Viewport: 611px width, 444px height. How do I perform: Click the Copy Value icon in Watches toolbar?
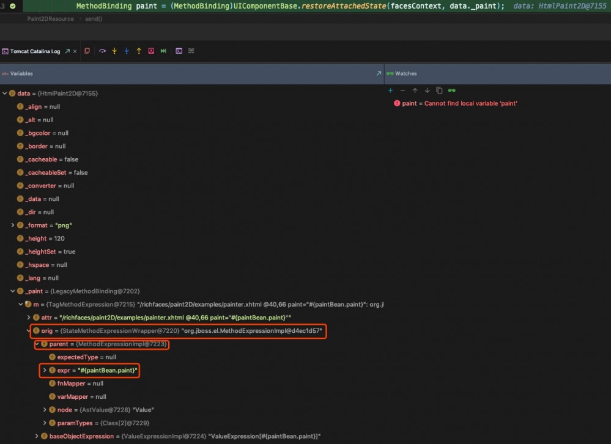[x=439, y=90]
